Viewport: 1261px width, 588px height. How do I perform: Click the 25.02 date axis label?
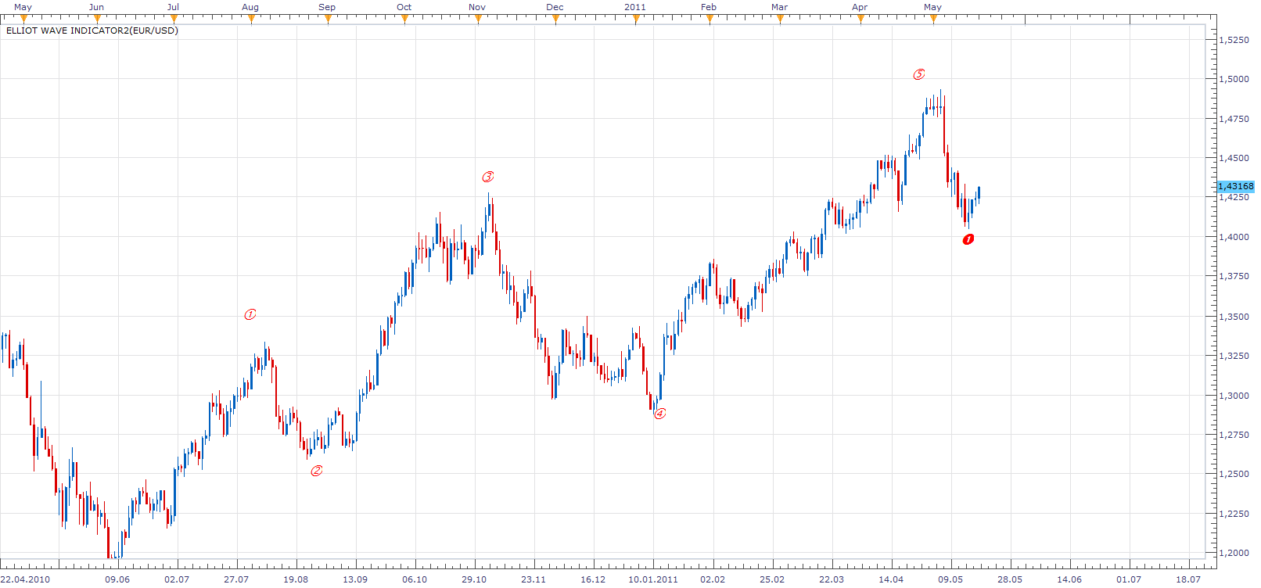[x=772, y=579]
